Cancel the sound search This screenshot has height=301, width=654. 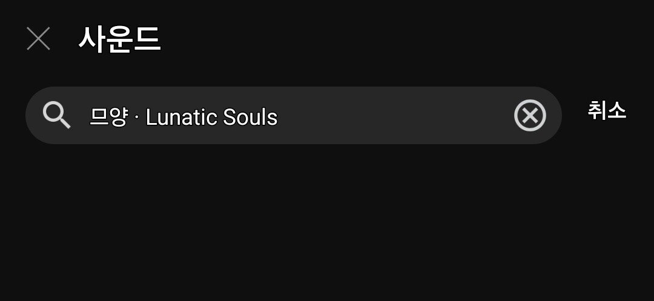(606, 111)
